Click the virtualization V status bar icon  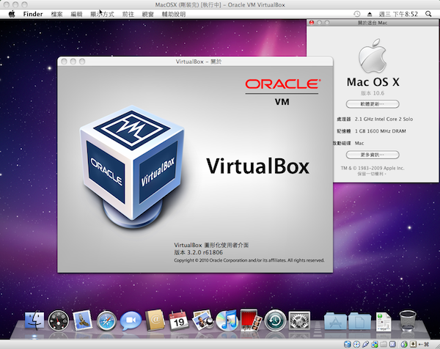392,344
